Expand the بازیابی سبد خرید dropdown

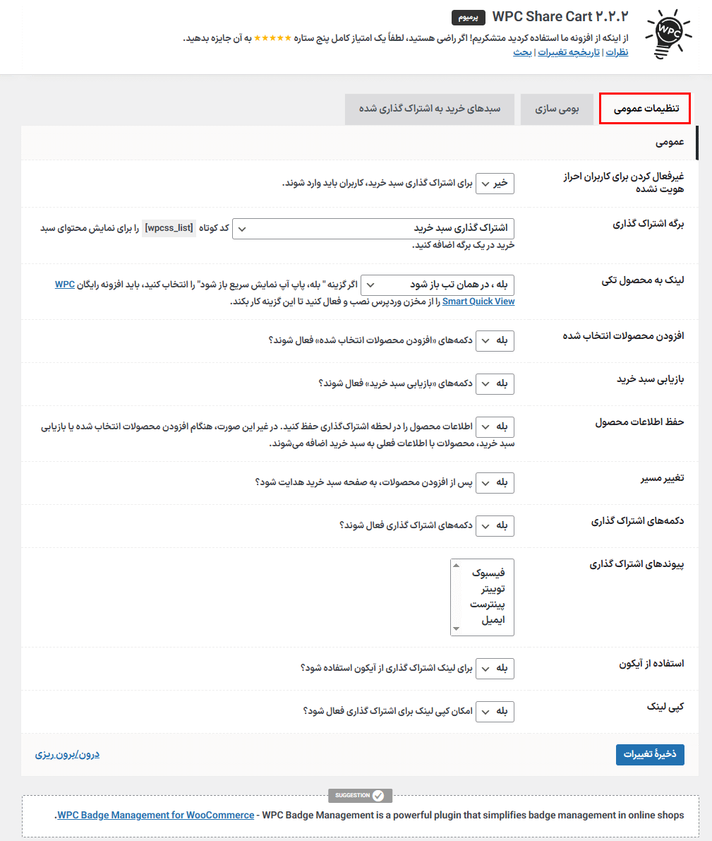point(495,383)
